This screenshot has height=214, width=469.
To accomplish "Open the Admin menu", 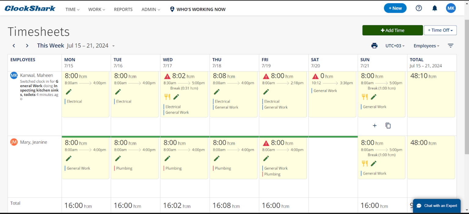I will click(x=151, y=9).
